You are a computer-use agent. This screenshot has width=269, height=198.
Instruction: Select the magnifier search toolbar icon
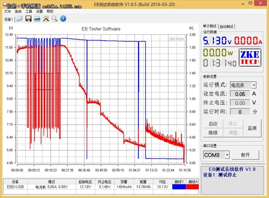54,18
